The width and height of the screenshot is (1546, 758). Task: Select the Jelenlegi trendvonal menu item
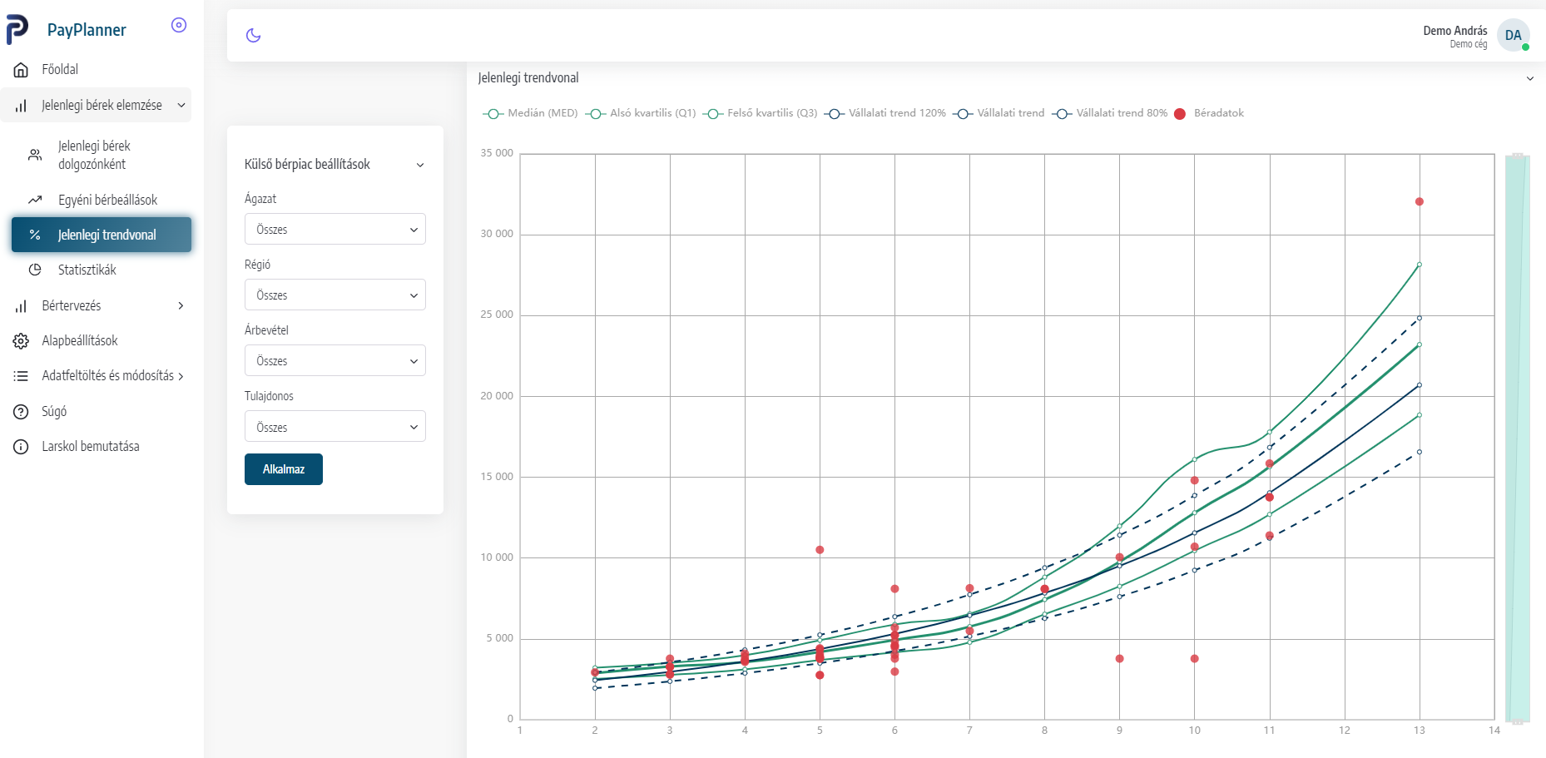[102, 235]
